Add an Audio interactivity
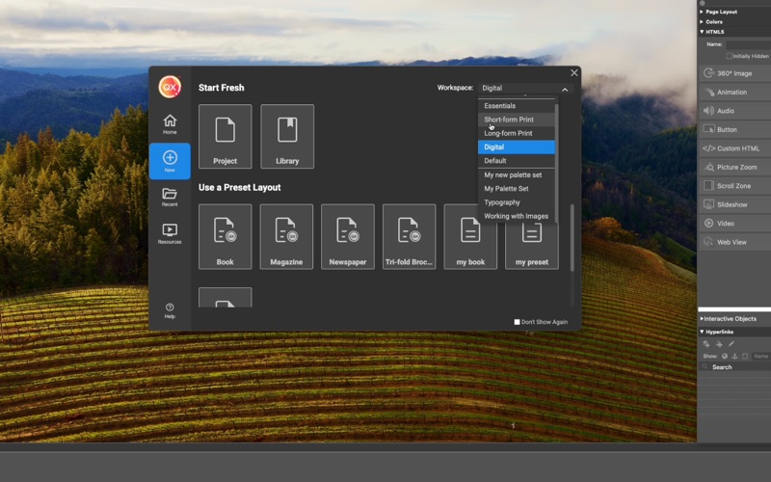The image size is (771, 482). pyautogui.click(x=734, y=111)
